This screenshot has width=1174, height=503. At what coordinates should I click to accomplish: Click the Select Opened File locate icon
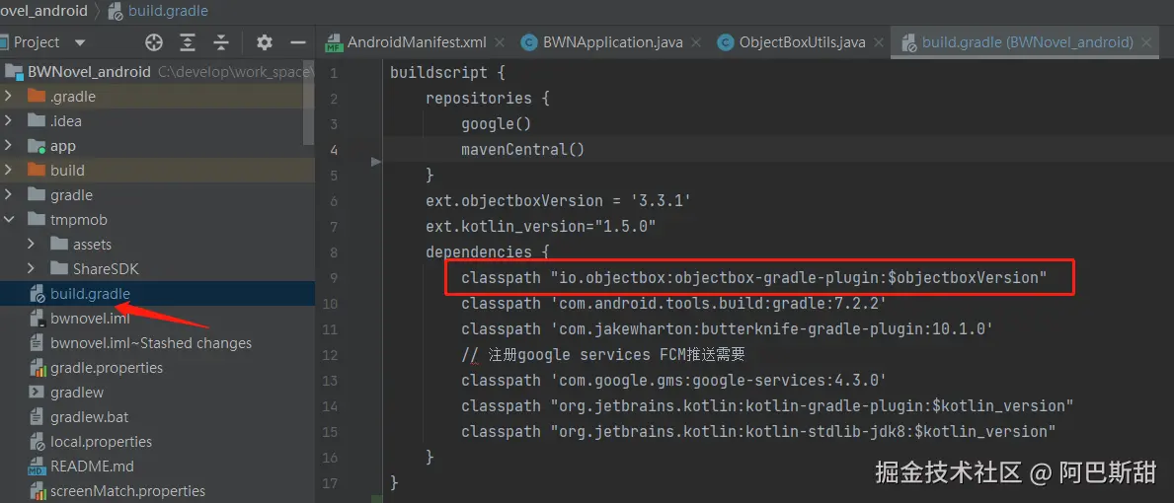coord(153,42)
